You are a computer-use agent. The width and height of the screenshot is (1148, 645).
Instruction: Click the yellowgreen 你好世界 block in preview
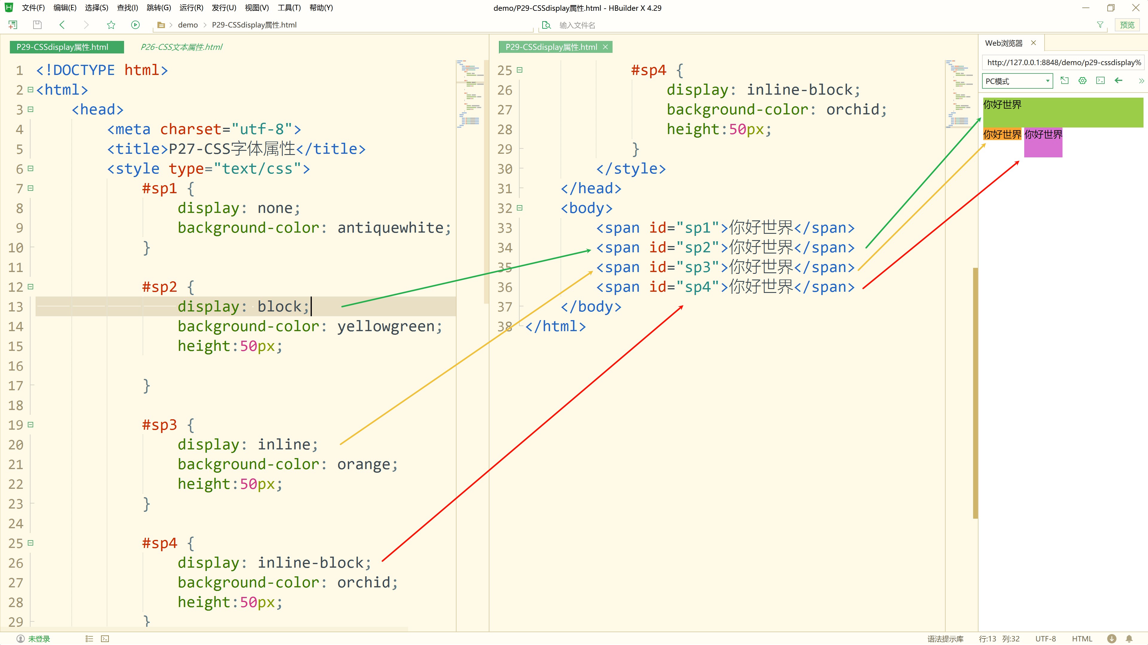1063,112
